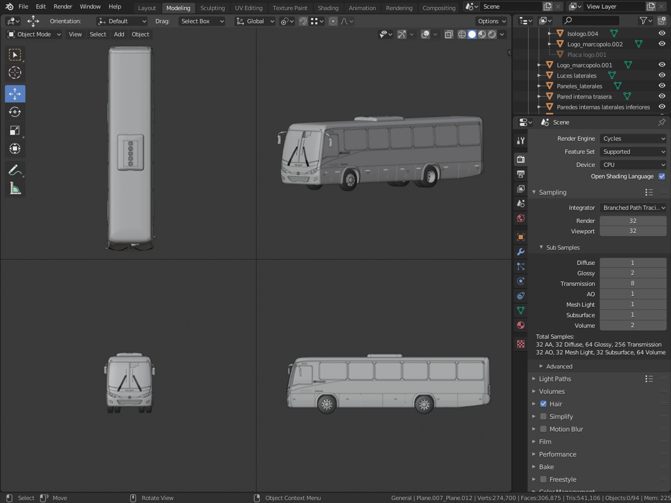Screen dimensions: 671x503
Task: Open the Device dropdown
Action: click(633, 165)
